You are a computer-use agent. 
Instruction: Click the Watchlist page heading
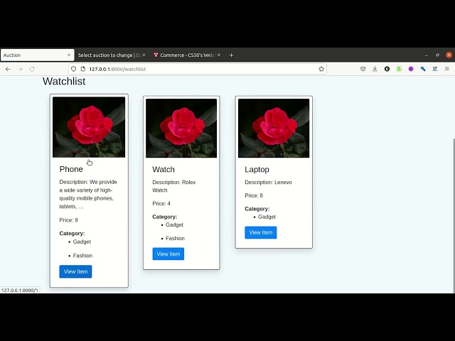pyautogui.click(x=64, y=81)
